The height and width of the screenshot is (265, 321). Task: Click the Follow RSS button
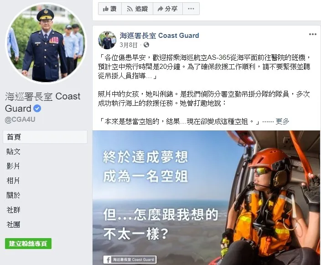click(x=137, y=9)
